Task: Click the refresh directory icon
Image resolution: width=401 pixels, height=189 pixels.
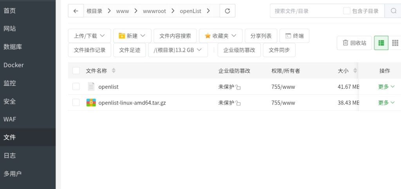Action: (x=227, y=11)
